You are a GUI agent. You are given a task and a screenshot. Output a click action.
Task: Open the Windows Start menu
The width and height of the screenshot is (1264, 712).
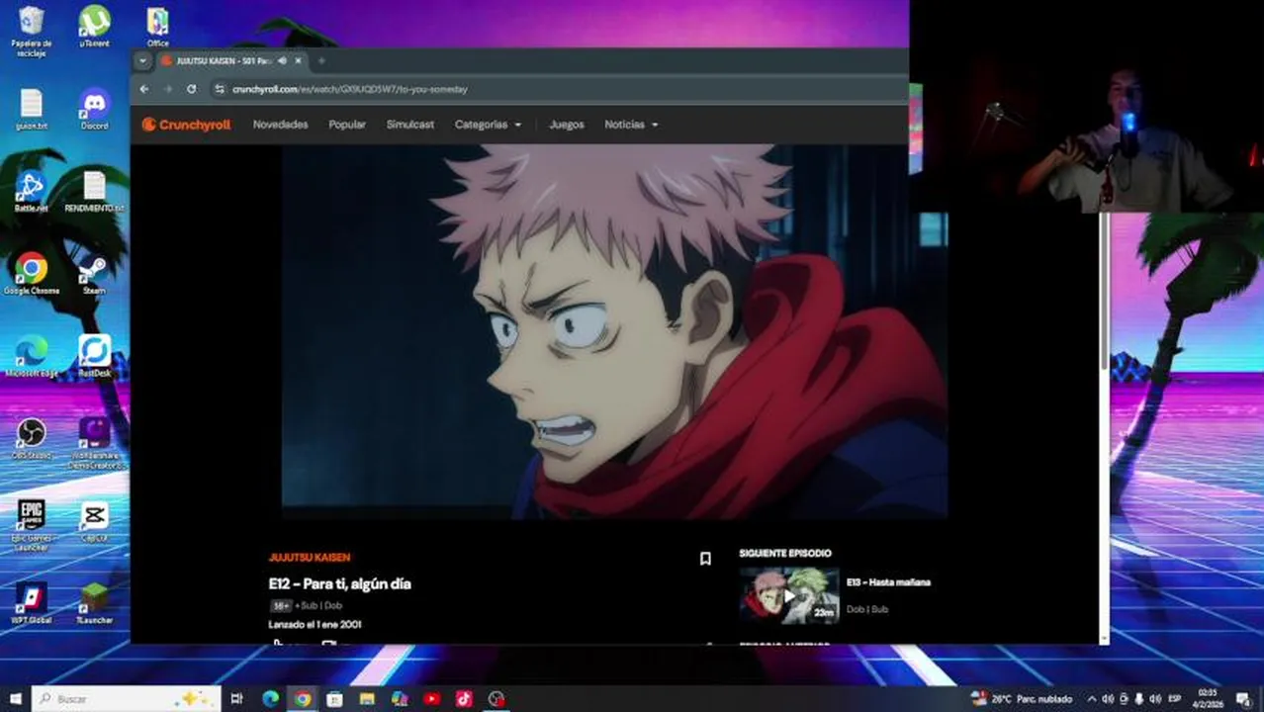pyautogui.click(x=14, y=699)
